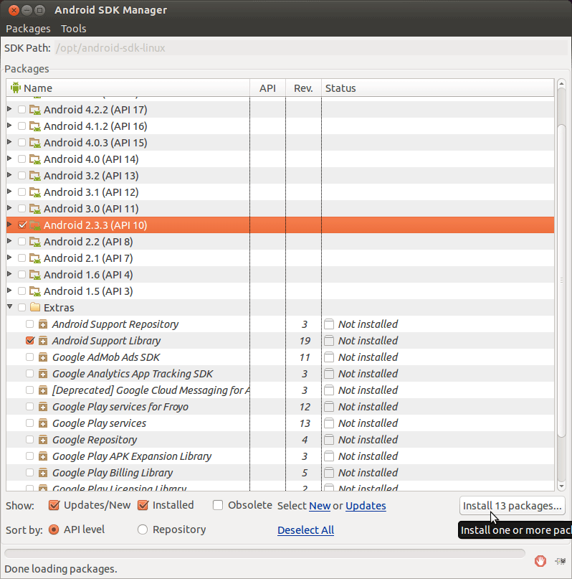Click the red stop hand icon in status bar

point(540,561)
